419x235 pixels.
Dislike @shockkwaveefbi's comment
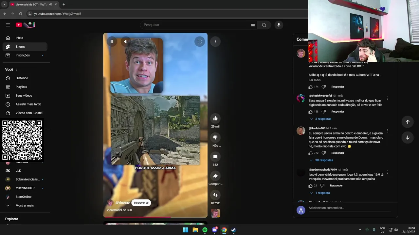tap(323, 112)
